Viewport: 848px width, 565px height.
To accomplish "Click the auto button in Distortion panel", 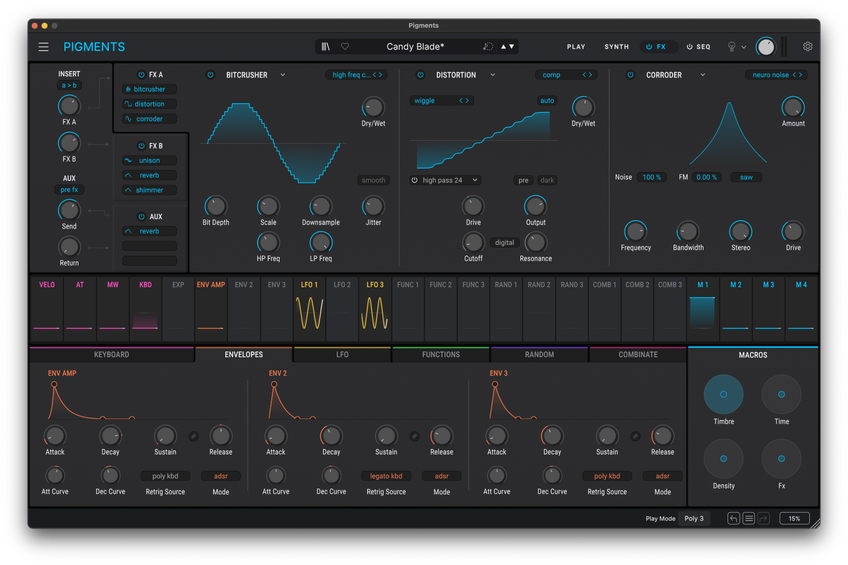I will pyautogui.click(x=547, y=100).
